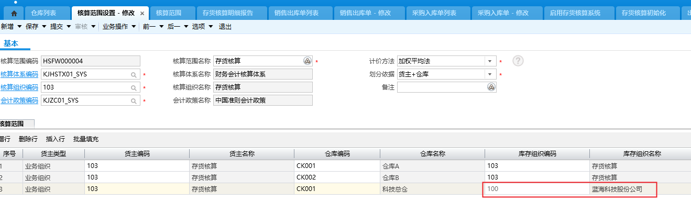Open lookup icon for 会计政策编码
This screenshot has width=691, height=202.
134,100
